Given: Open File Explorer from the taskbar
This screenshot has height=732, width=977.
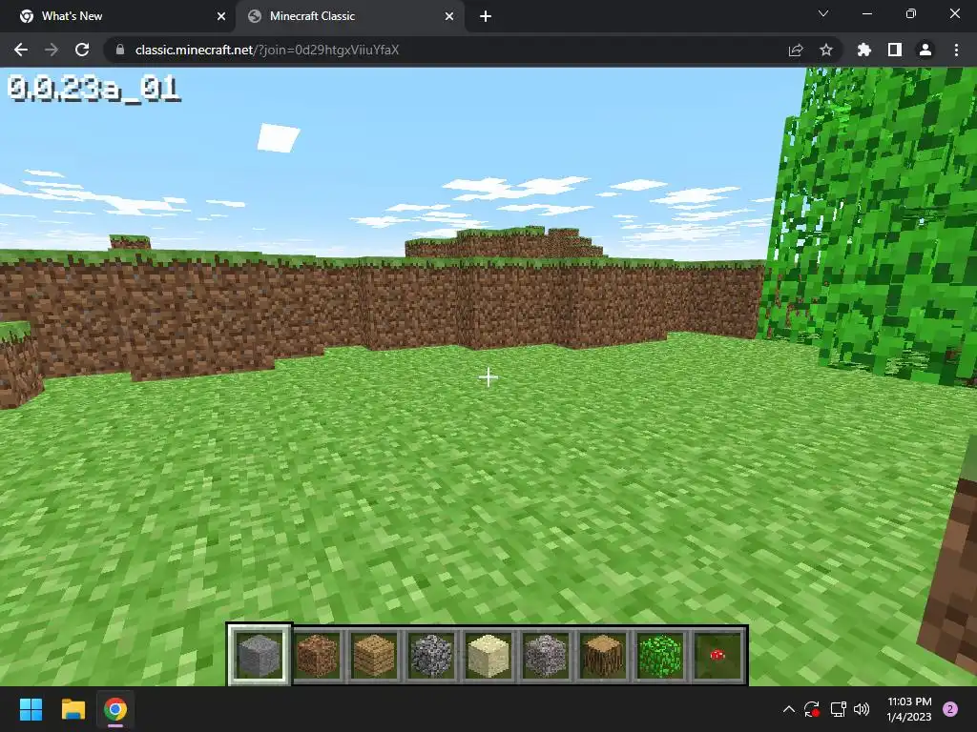Looking at the screenshot, I should pos(73,709).
